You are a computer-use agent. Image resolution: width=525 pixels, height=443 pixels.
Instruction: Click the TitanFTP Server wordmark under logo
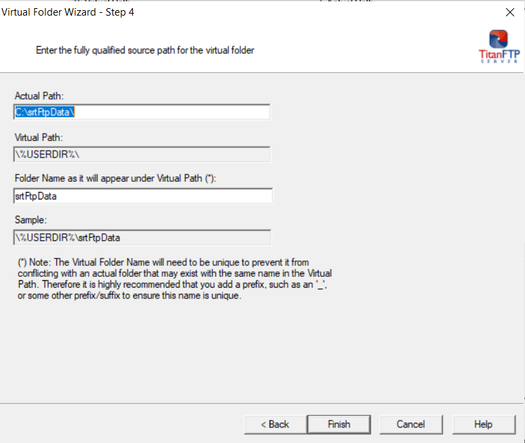click(498, 56)
